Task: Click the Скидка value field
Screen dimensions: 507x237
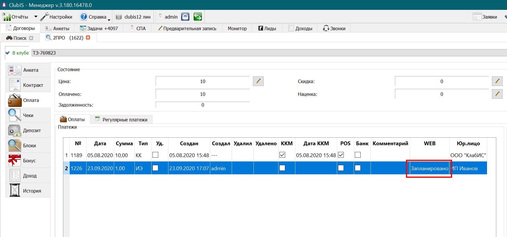Action: point(442,81)
